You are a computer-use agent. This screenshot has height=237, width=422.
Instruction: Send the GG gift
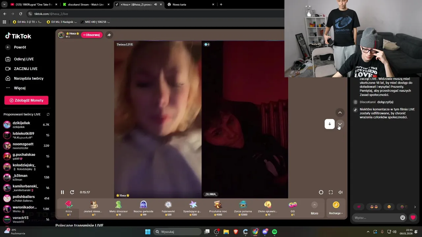pos(293,208)
